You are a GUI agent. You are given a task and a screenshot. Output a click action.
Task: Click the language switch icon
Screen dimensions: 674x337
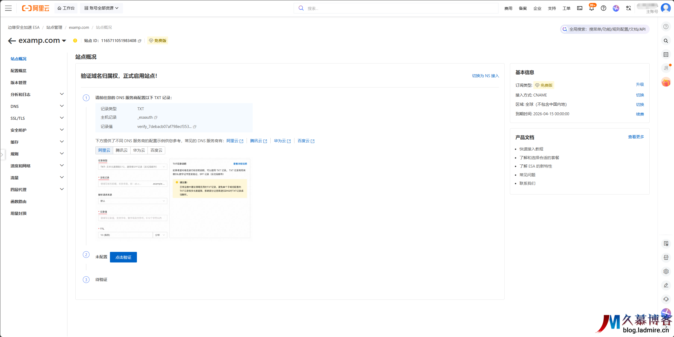pyautogui.click(x=629, y=8)
